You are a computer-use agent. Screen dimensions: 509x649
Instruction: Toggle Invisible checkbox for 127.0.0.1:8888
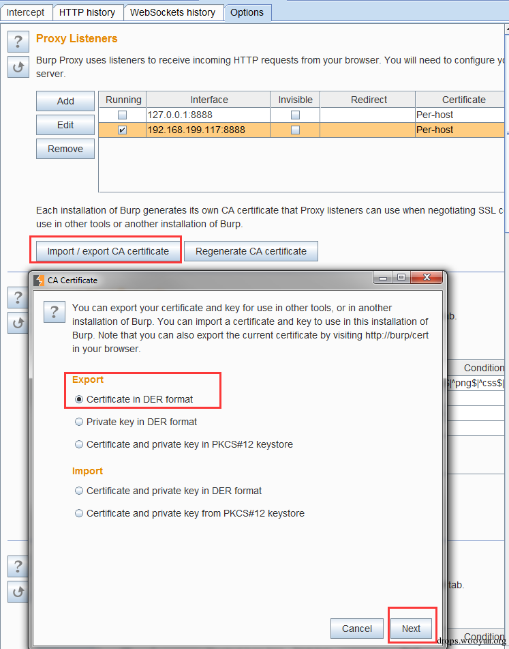(295, 115)
